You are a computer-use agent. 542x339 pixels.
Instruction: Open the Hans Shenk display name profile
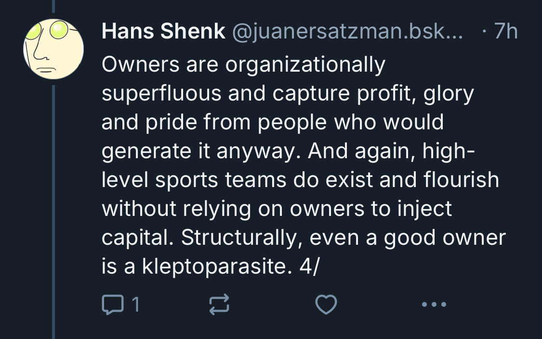click(x=163, y=32)
